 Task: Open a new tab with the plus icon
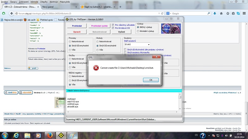point(120,7)
